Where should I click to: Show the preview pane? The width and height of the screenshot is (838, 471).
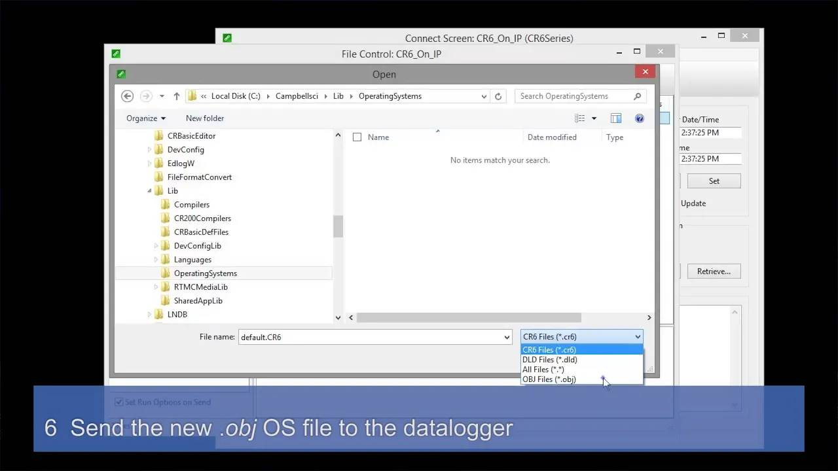tap(616, 118)
